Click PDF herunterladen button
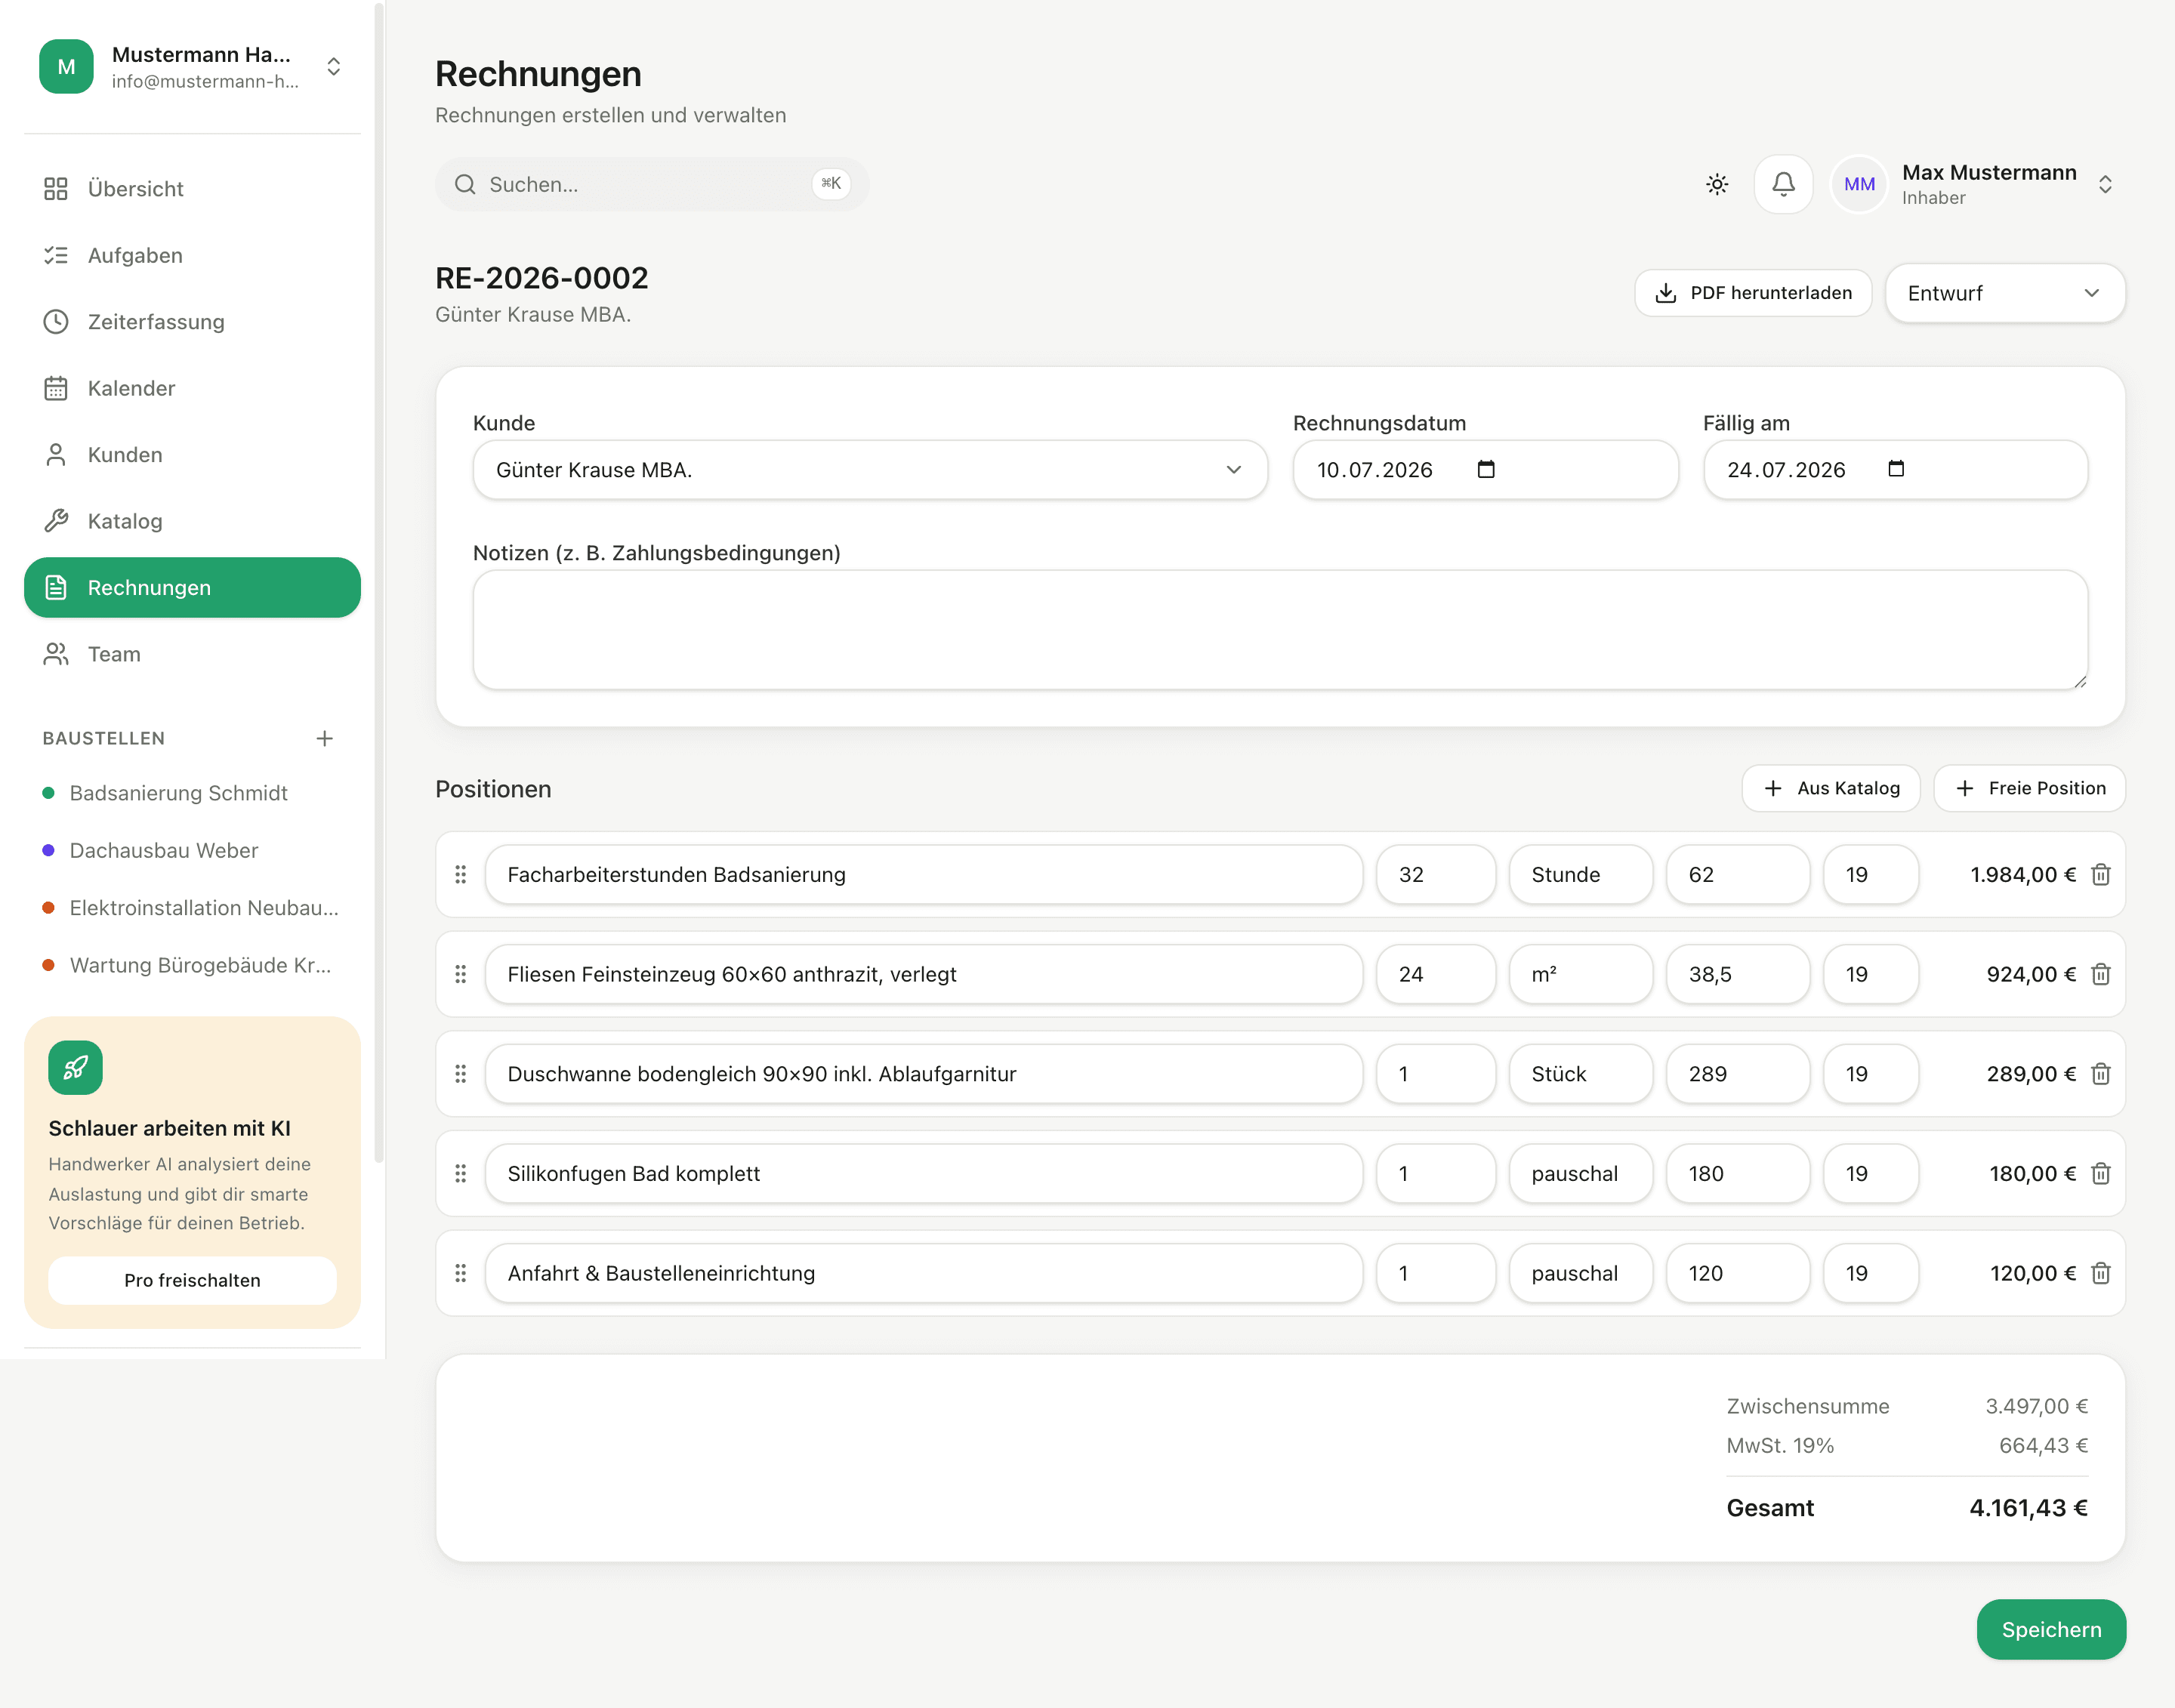The image size is (2175, 1708). point(1753,293)
